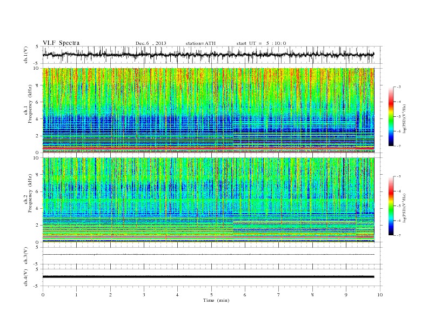Click the 9 minute tick label on Time axis
The image size is (428, 331).
pos(346,295)
